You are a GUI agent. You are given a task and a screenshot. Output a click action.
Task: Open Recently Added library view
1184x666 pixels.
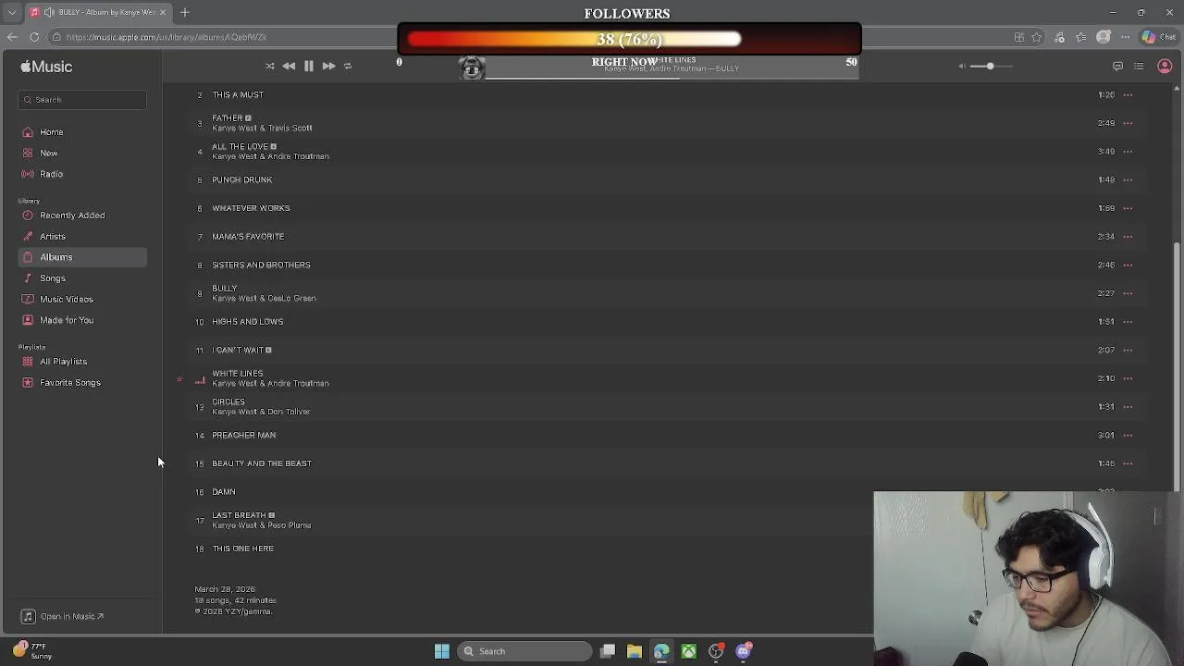82,216
